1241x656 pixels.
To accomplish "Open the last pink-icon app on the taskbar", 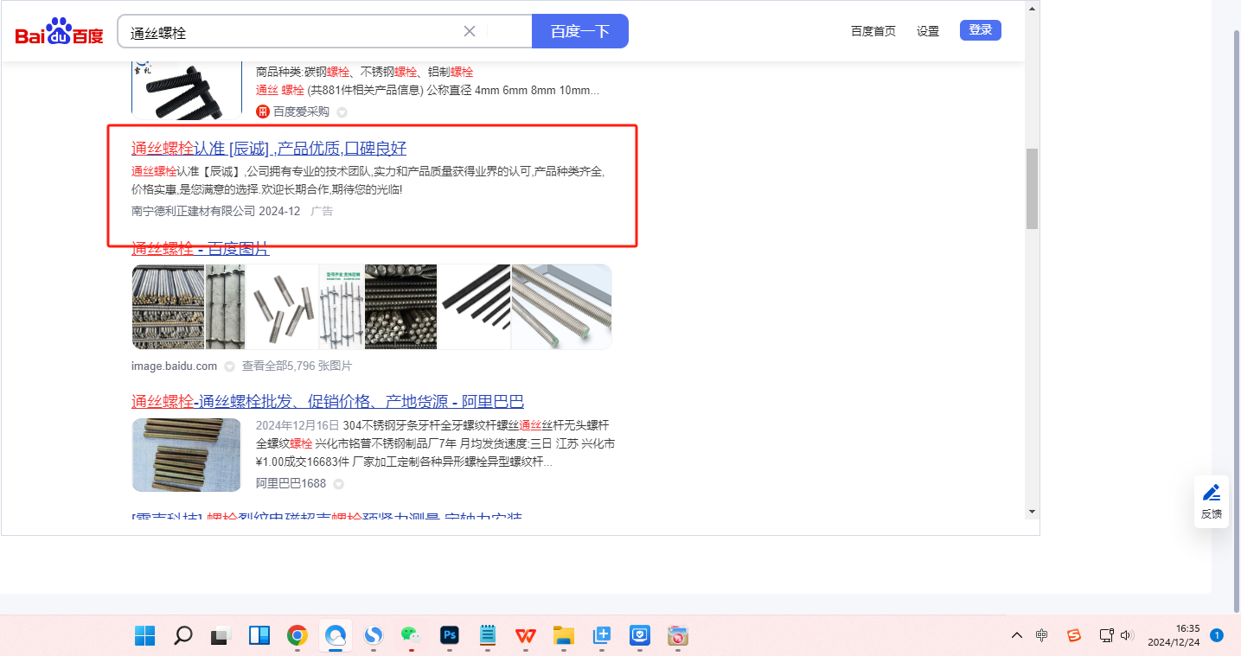I will coord(677,636).
